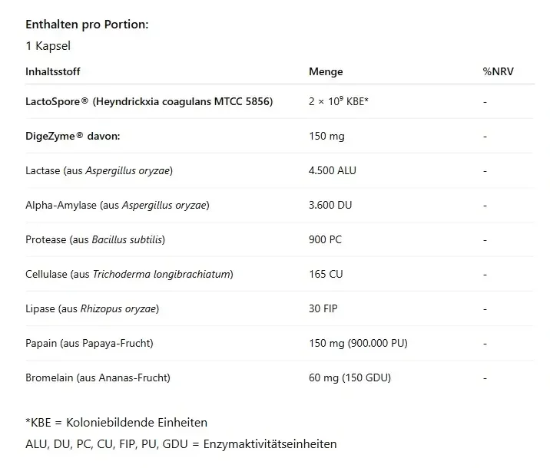This screenshot has width=550, height=468.
Task: Click the Lactase ingredient row label
Action: [x=98, y=170]
